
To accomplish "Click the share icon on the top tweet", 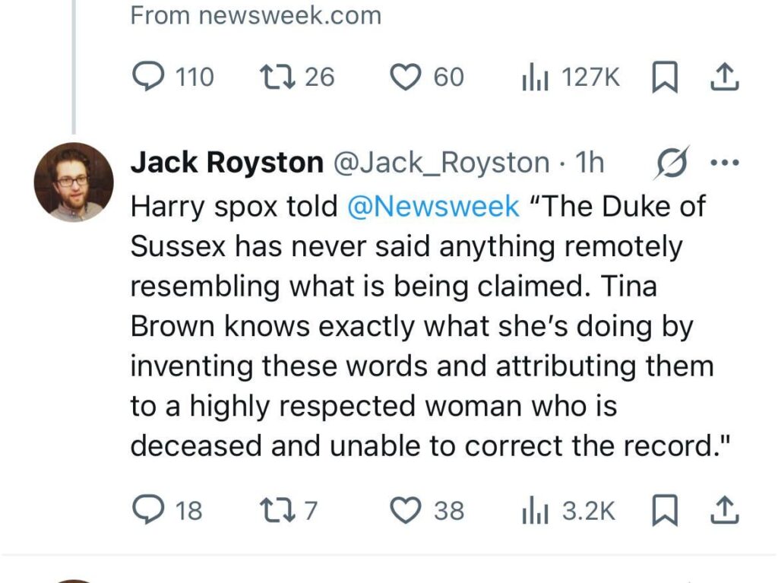I will (x=724, y=76).
